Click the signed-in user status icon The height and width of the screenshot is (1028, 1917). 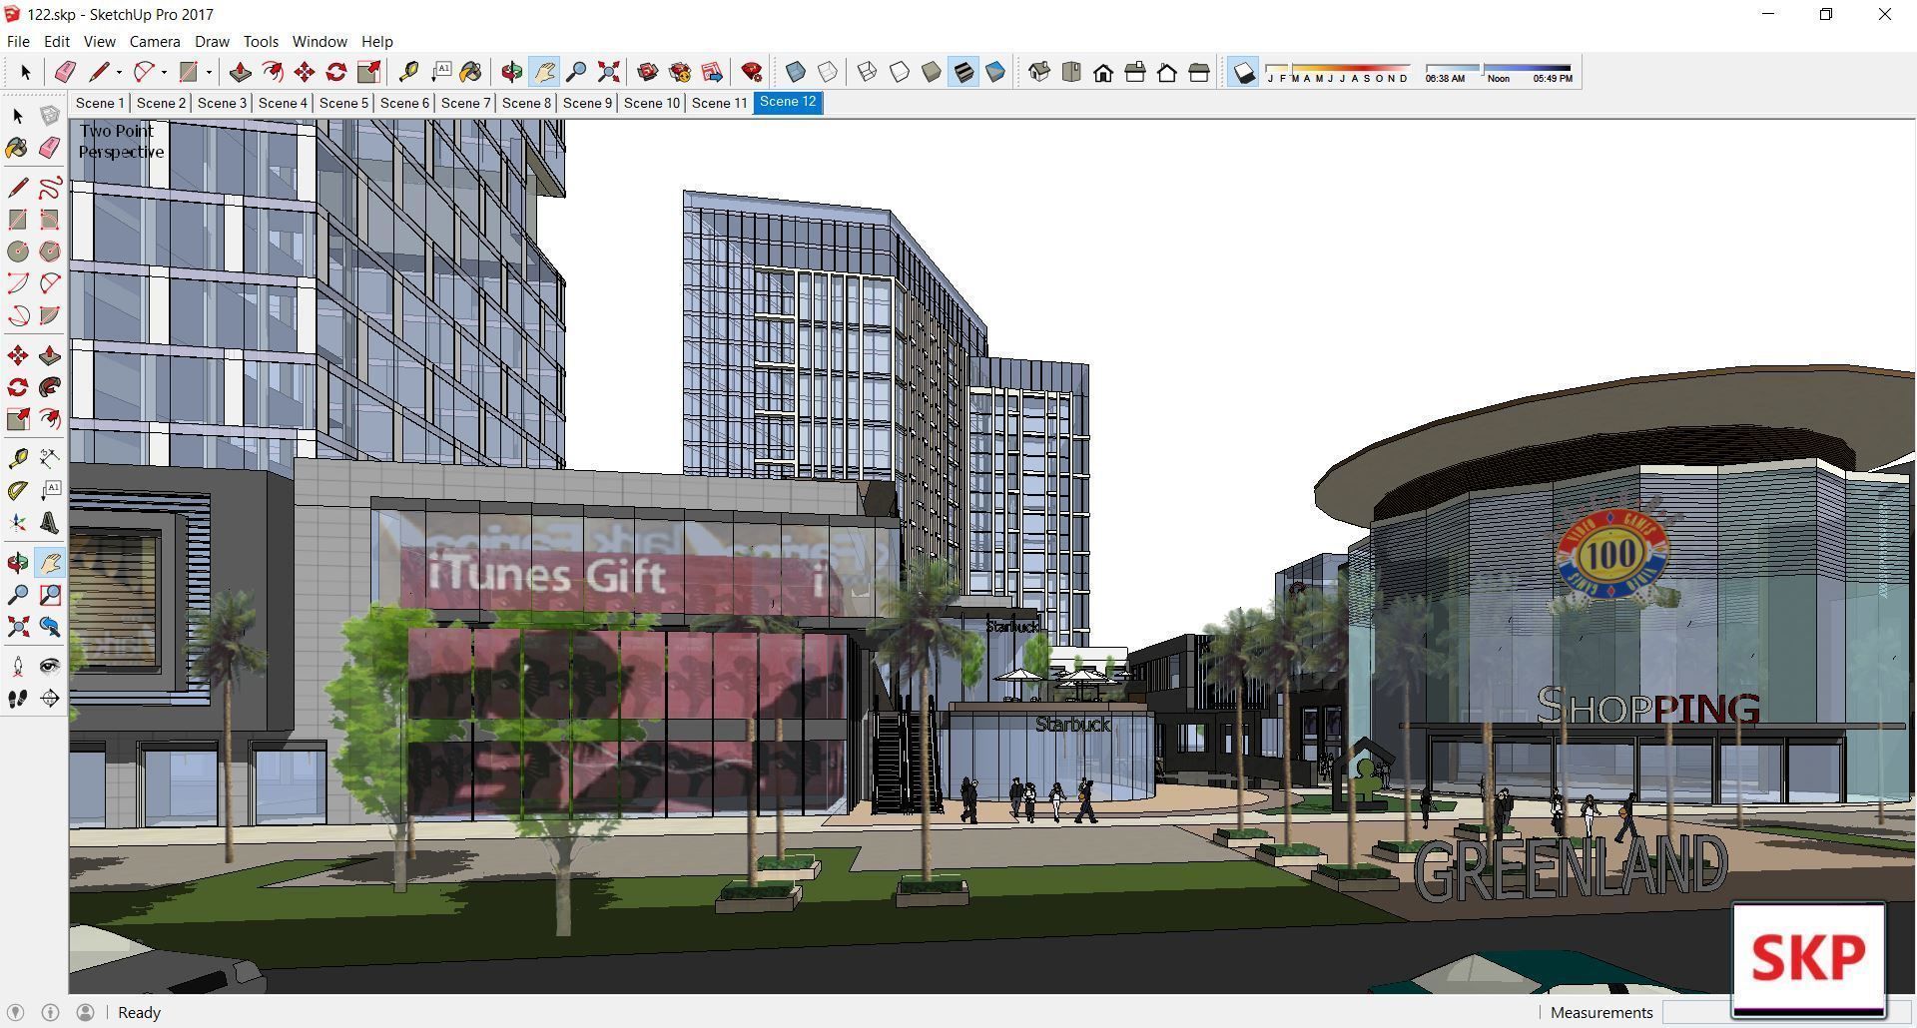click(86, 1012)
